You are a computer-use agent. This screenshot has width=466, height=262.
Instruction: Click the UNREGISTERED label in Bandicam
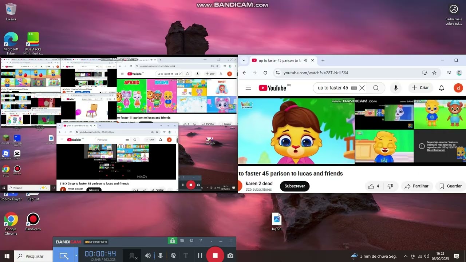click(96, 242)
